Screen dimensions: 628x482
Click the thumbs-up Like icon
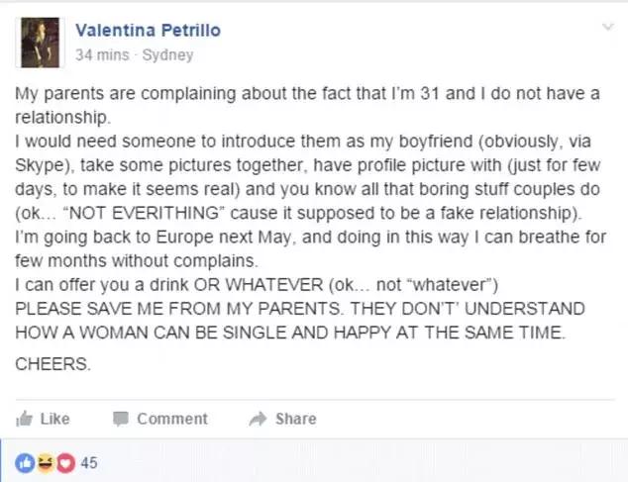coord(26,419)
